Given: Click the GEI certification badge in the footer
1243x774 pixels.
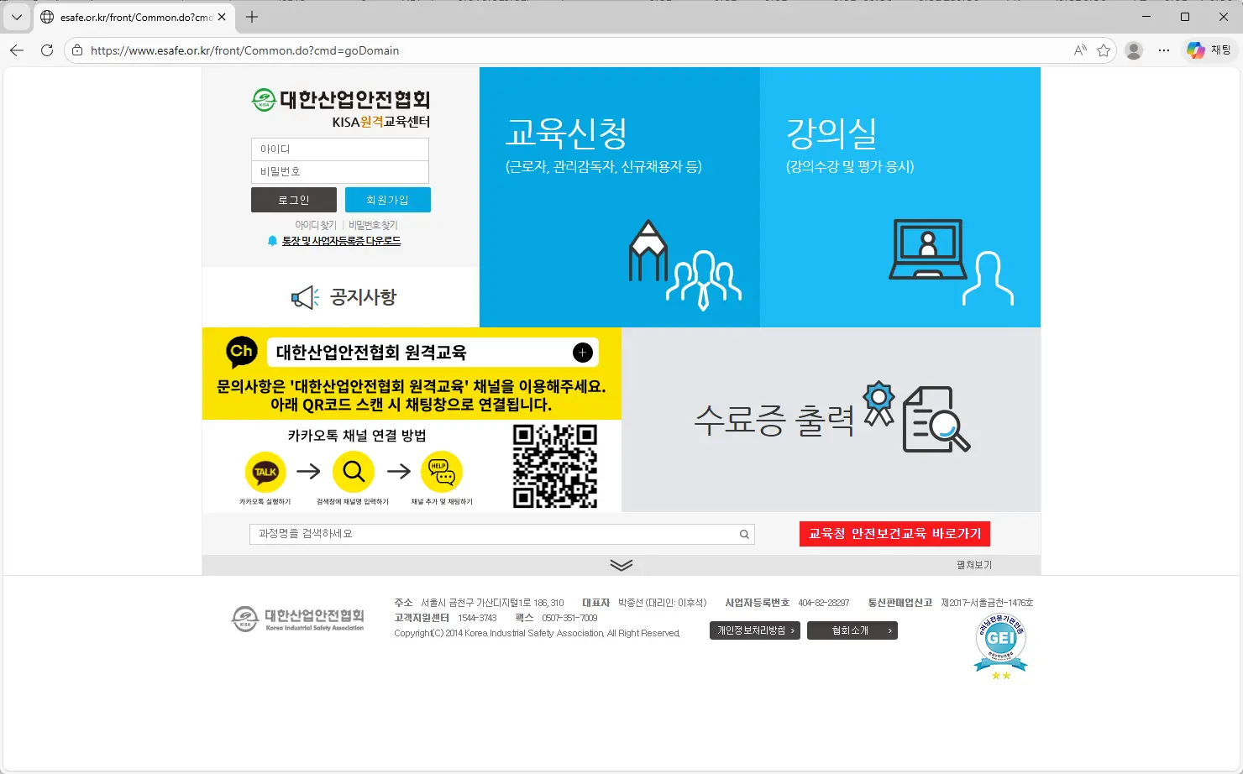Looking at the screenshot, I should (1000, 642).
